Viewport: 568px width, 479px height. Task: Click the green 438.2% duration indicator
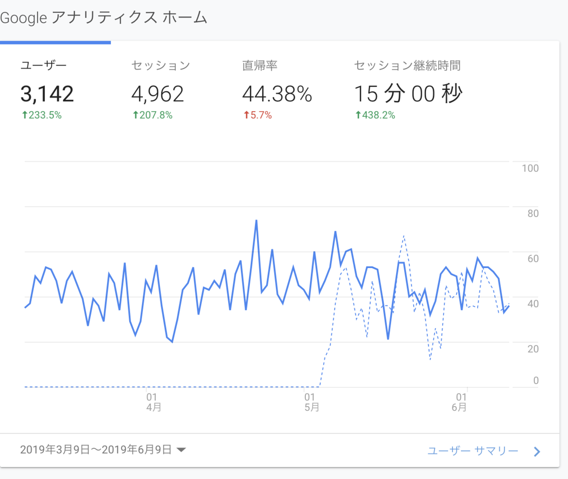[x=375, y=114]
